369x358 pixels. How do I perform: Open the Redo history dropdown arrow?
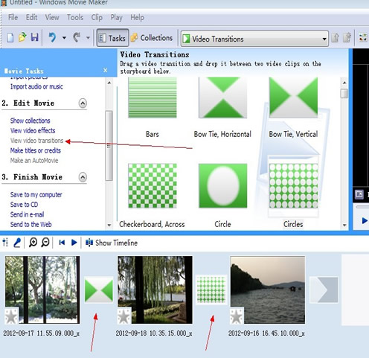click(x=88, y=38)
